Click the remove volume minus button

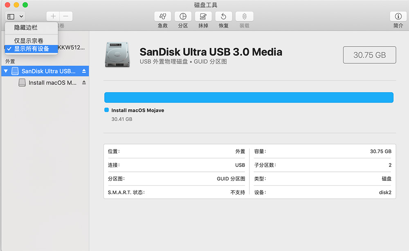click(x=66, y=16)
